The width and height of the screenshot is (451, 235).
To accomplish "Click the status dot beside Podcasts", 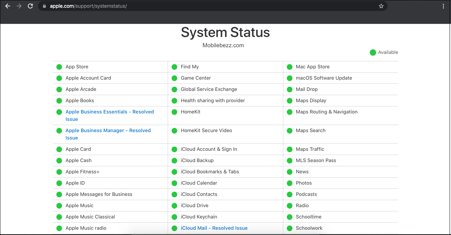I will click(290, 194).
